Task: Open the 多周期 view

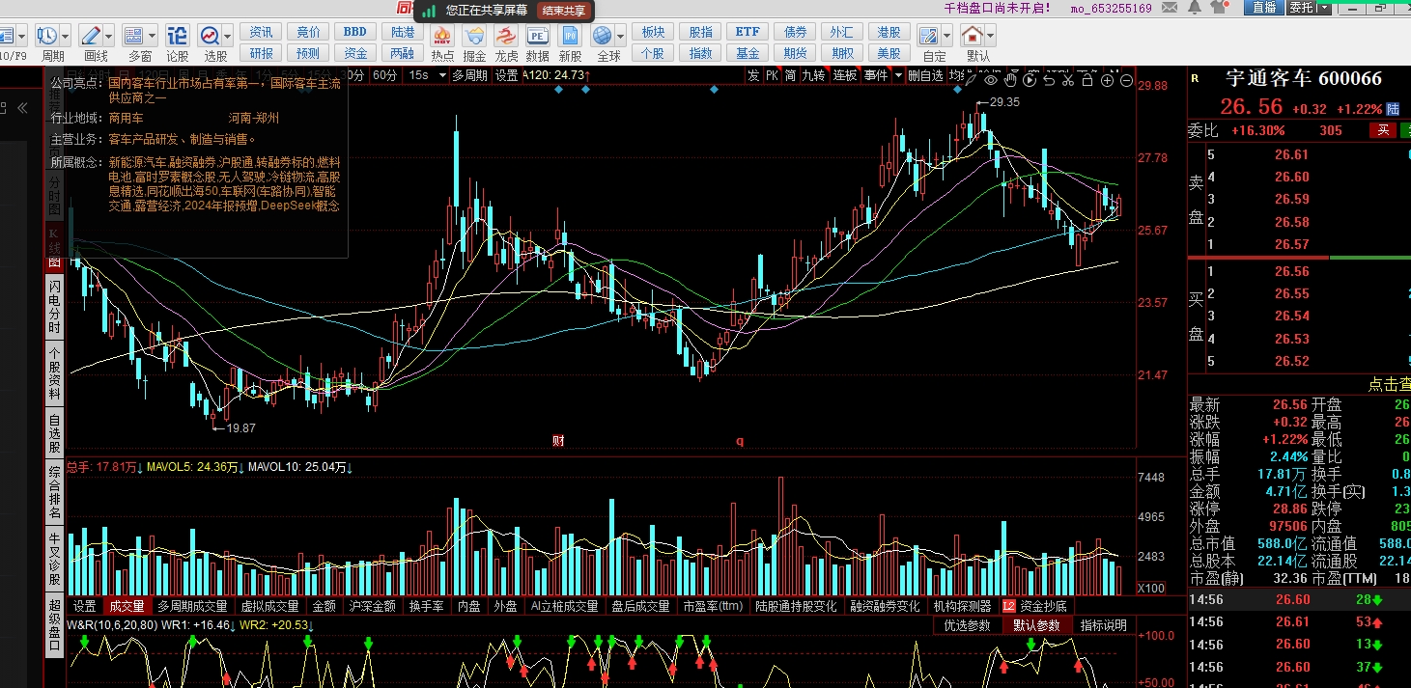Action: (x=469, y=75)
